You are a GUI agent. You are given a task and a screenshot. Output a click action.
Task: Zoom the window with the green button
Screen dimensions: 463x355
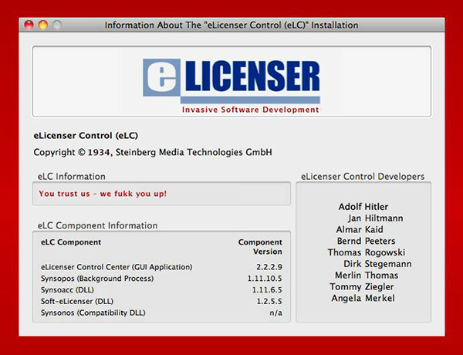[57, 25]
